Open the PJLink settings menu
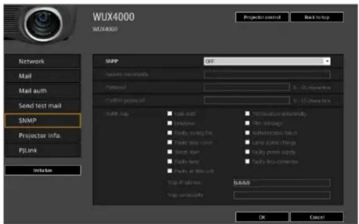Screen dimensions: 359x224 coord(42,150)
